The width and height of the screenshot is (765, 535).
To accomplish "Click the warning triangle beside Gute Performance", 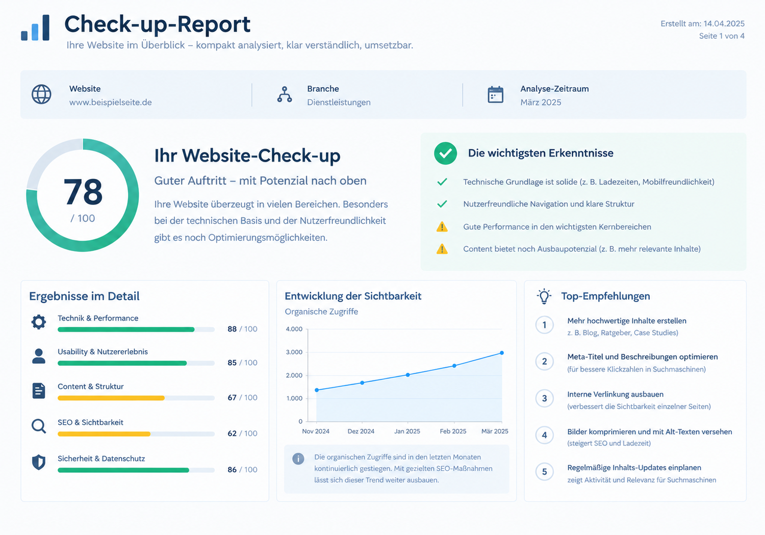I will [x=442, y=226].
